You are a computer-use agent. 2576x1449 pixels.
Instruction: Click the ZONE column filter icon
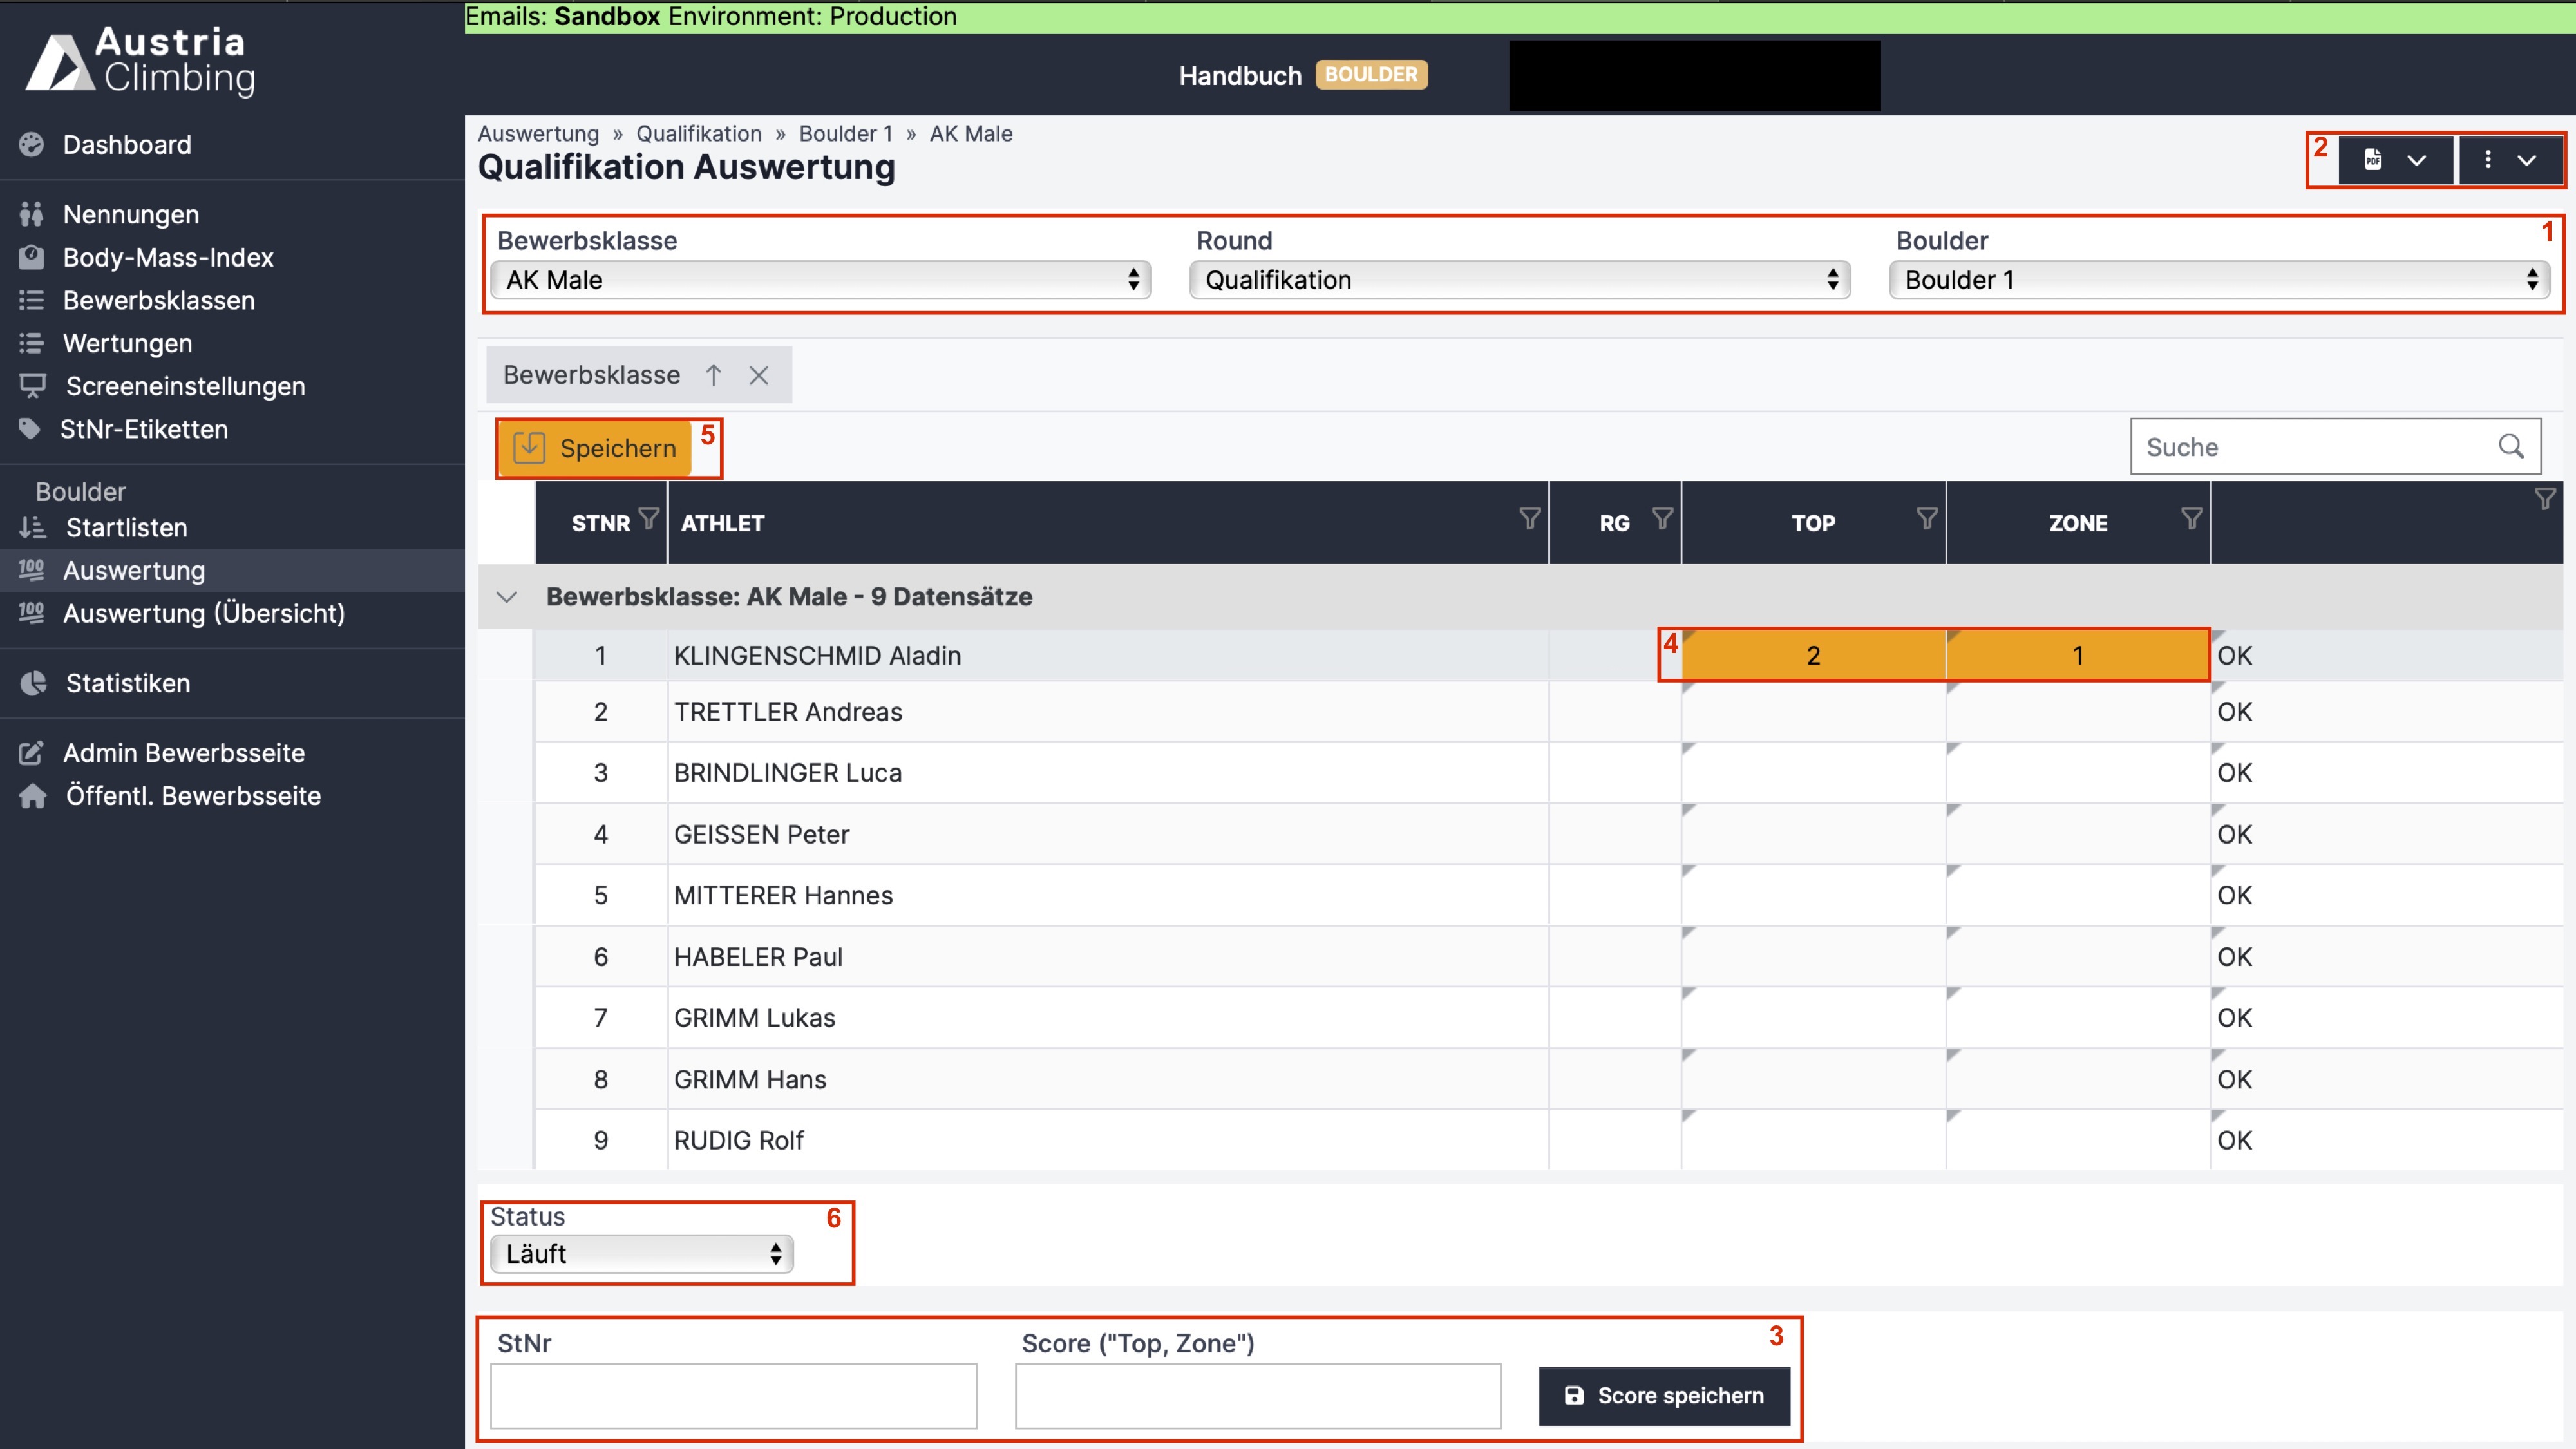2191,518
